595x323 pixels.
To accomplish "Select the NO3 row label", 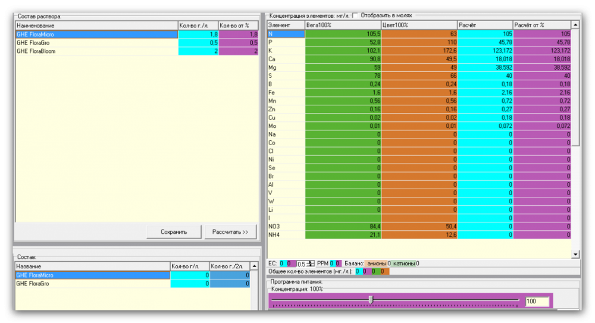I will coord(286,226).
